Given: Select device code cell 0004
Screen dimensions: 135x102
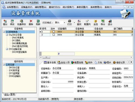Looking at the screenshot, I should click(66, 35).
